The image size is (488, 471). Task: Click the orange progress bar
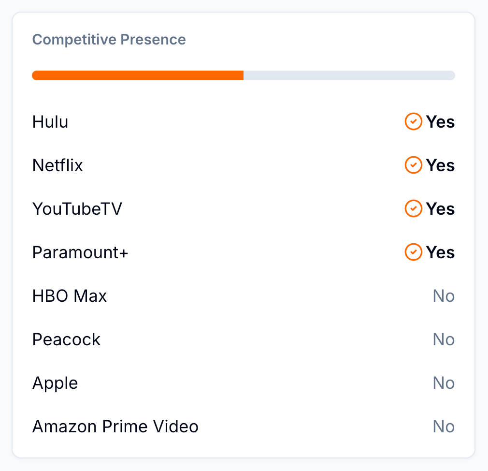click(138, 75)
